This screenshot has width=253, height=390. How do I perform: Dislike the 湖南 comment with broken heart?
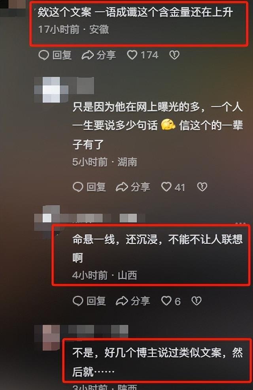coord(202,187)
